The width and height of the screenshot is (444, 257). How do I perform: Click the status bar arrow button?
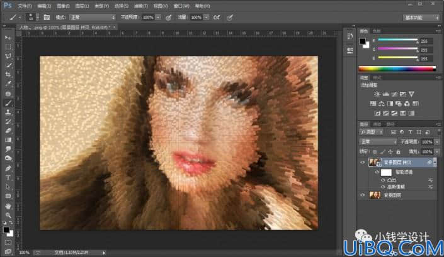[x=104, y=253]
